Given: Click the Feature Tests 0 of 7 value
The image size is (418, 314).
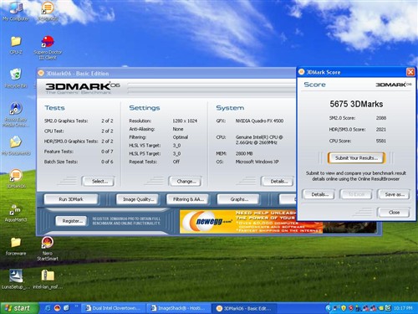Looking at the screenshot, I should [107, 152].
